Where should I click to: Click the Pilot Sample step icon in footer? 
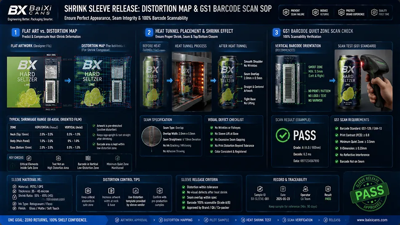click(206, 220)
